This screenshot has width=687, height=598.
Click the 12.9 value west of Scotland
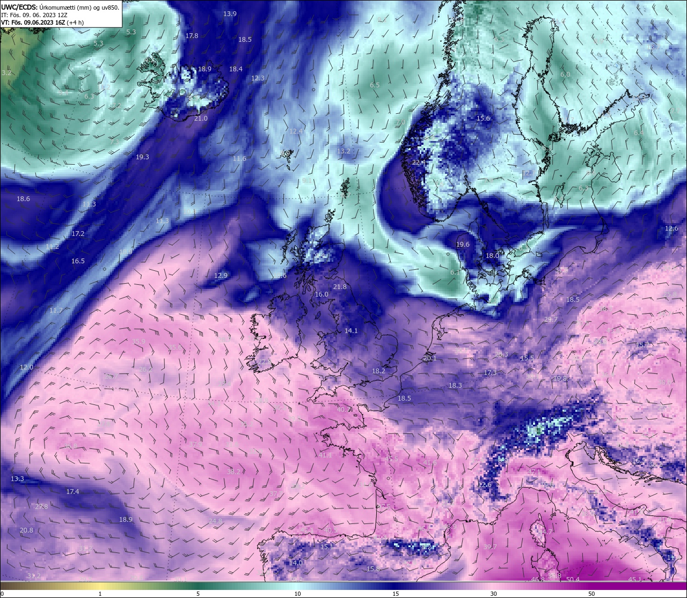(x=221, y=276)
